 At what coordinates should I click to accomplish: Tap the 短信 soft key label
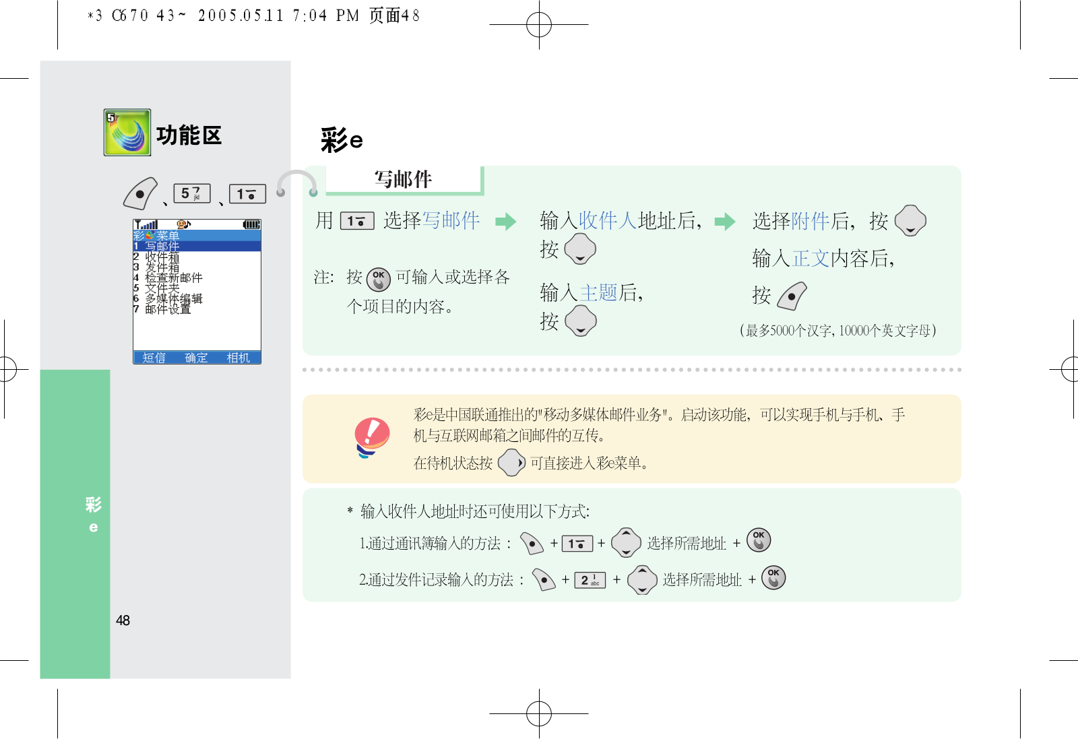point(154,358)
